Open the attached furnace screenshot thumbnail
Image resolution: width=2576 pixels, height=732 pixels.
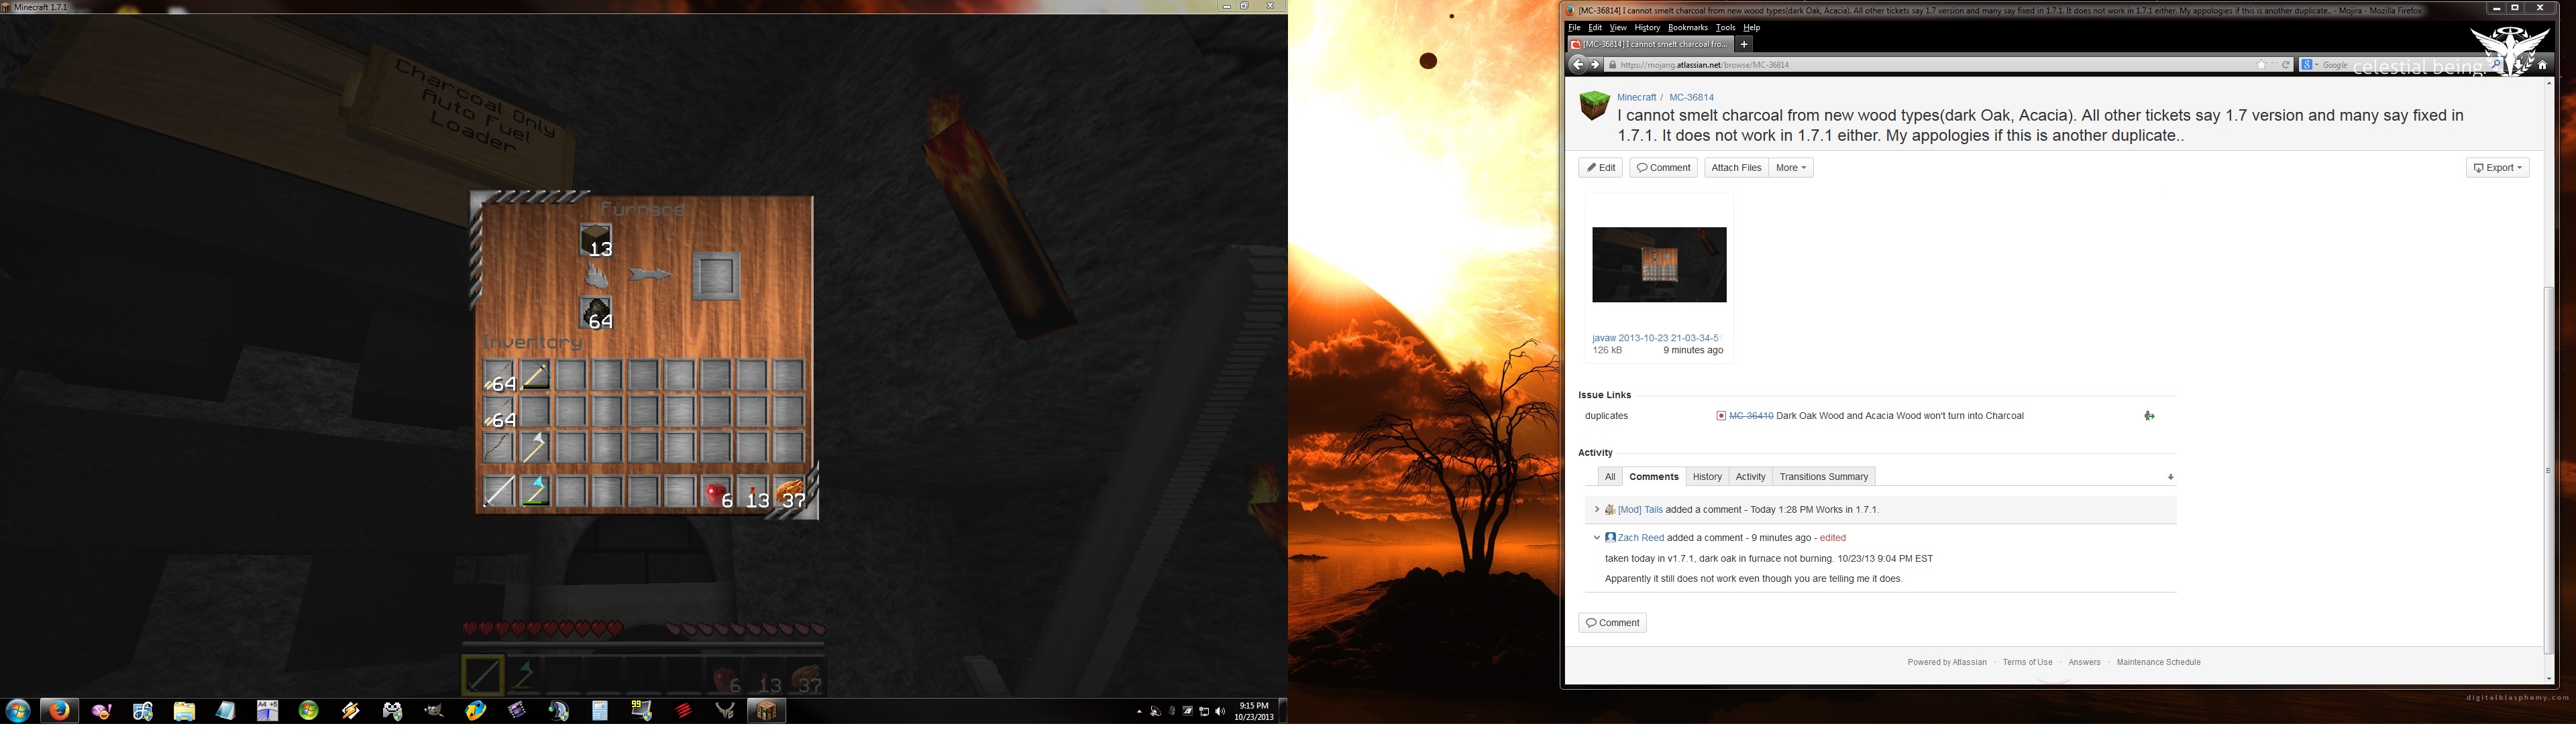1659,265
